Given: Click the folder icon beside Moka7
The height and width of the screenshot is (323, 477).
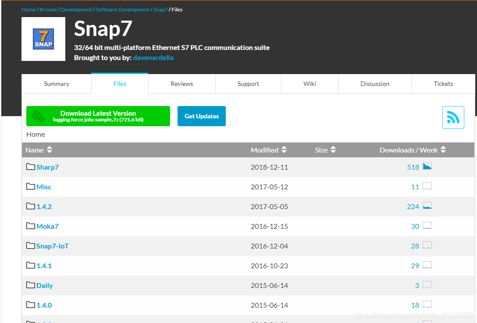Looking at the screenshot, I should pyautogui.click(x=30, y=226).
